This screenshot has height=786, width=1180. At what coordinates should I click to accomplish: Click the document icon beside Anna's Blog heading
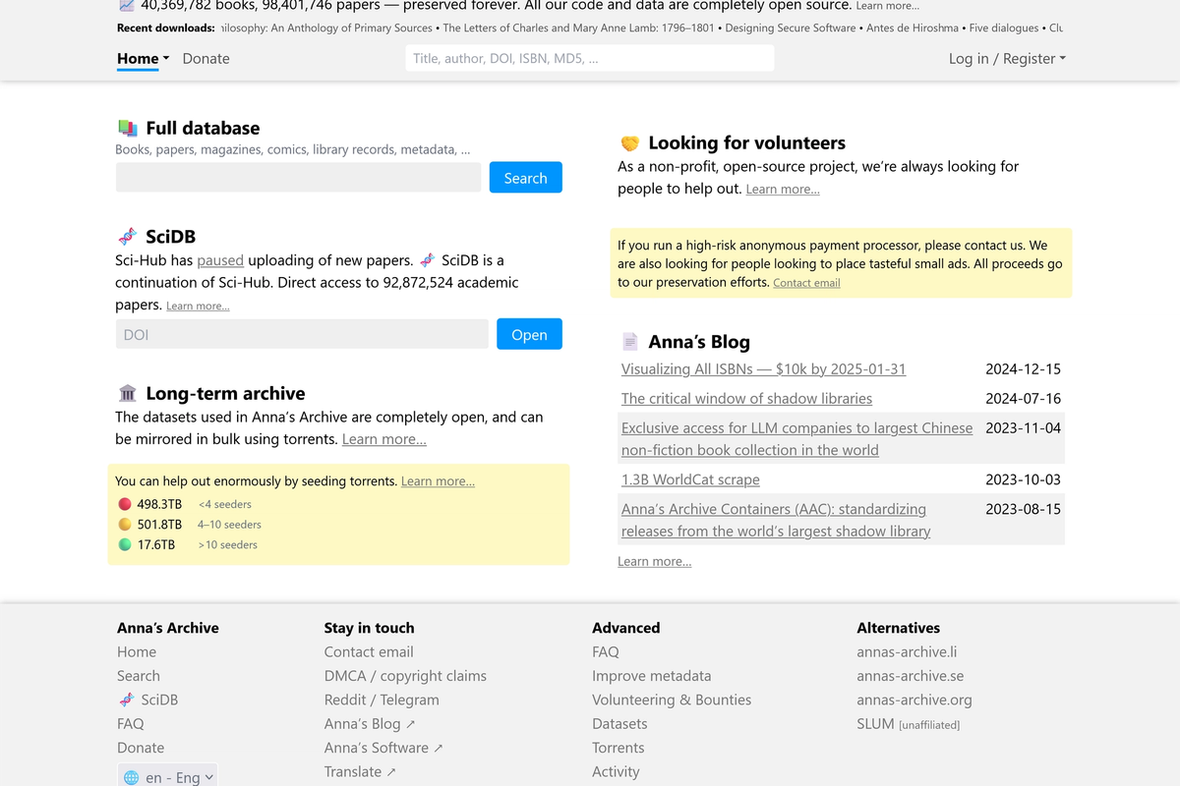click(630, 342)
